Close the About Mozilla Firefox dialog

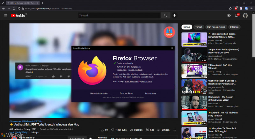click(172, 48)
